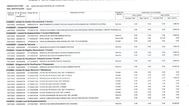Select section 'Unidad De Fiscalizacion Tributaria Comerc Transito'

tap(33, 59)
